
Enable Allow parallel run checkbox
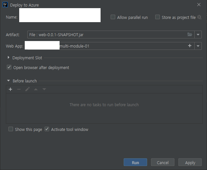(x=113, y=17)
